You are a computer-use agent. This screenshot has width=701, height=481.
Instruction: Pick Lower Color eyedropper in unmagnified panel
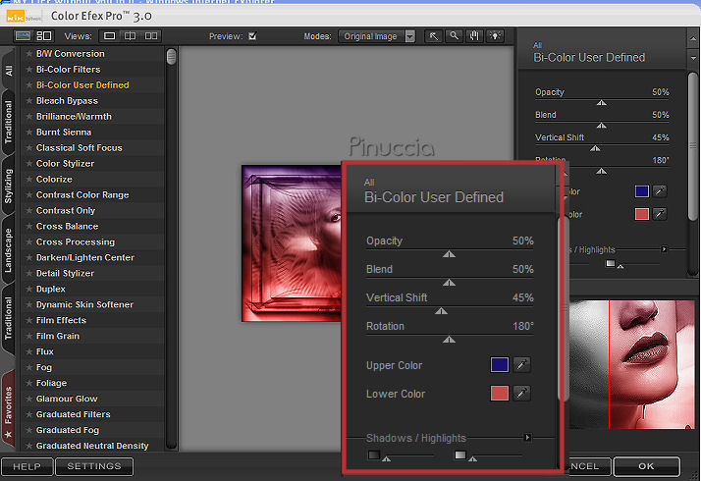pos(660,214)
